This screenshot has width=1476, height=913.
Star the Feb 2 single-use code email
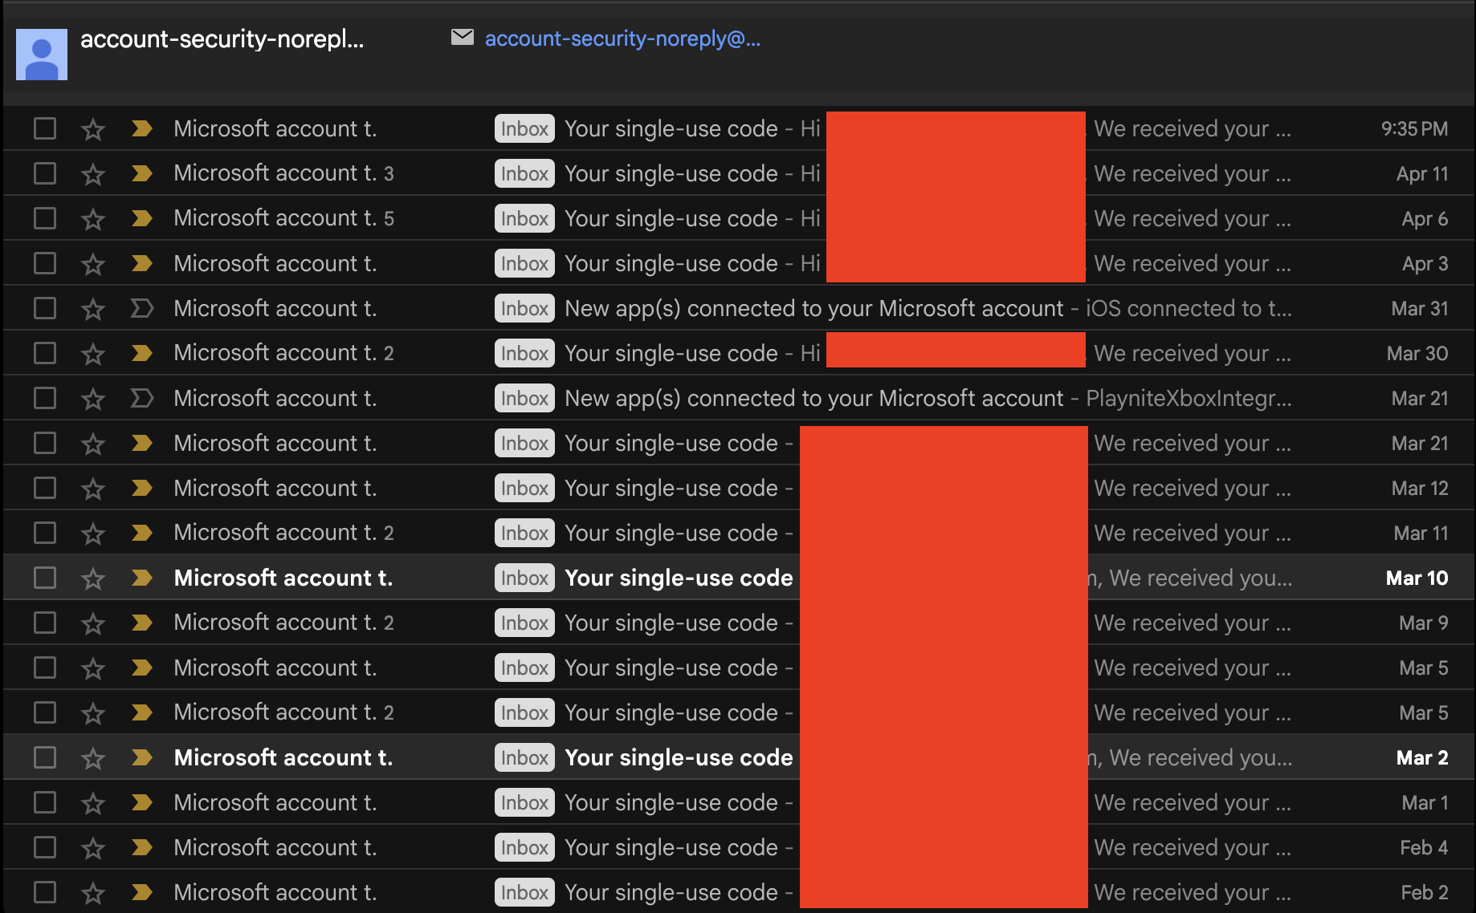point(93,893)
